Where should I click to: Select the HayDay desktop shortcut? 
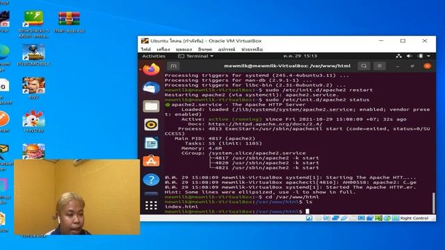click(33, 122)
